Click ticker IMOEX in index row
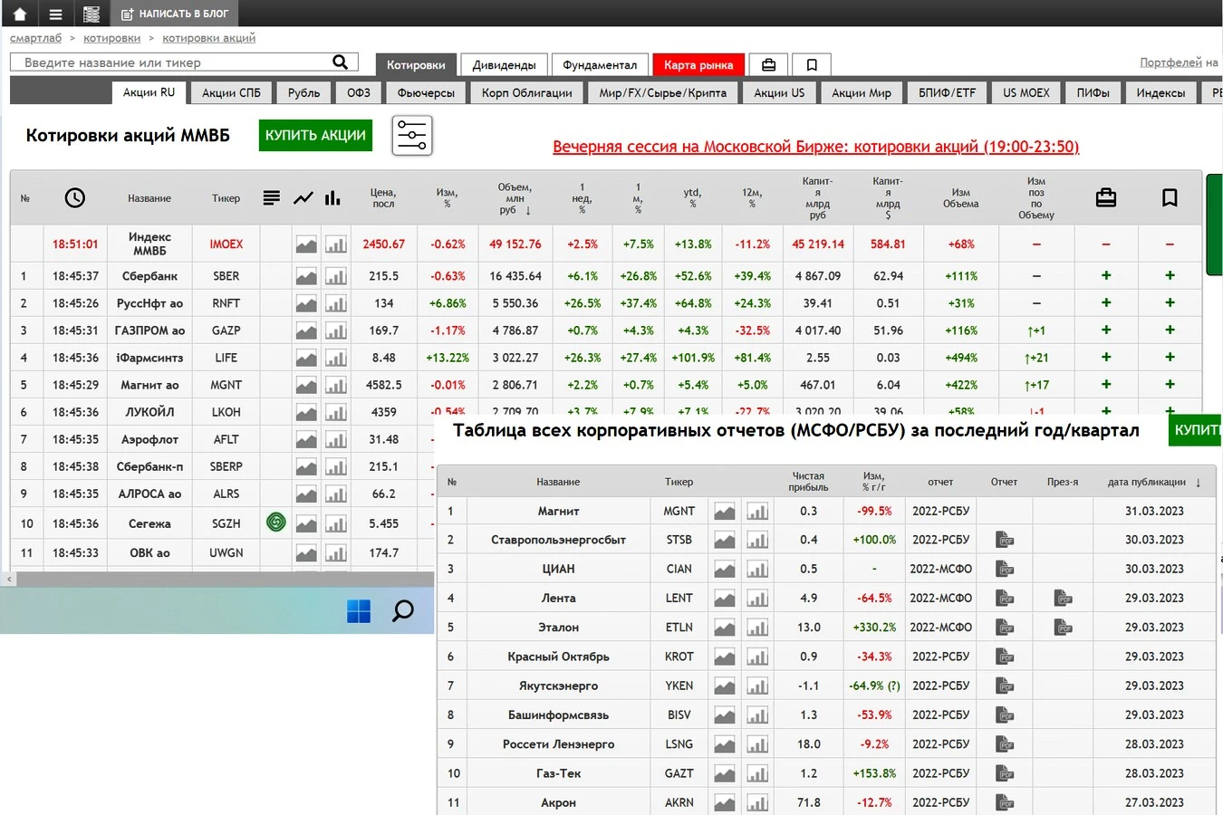This screenshot has height=815, width=1223. tap(226, 244)
